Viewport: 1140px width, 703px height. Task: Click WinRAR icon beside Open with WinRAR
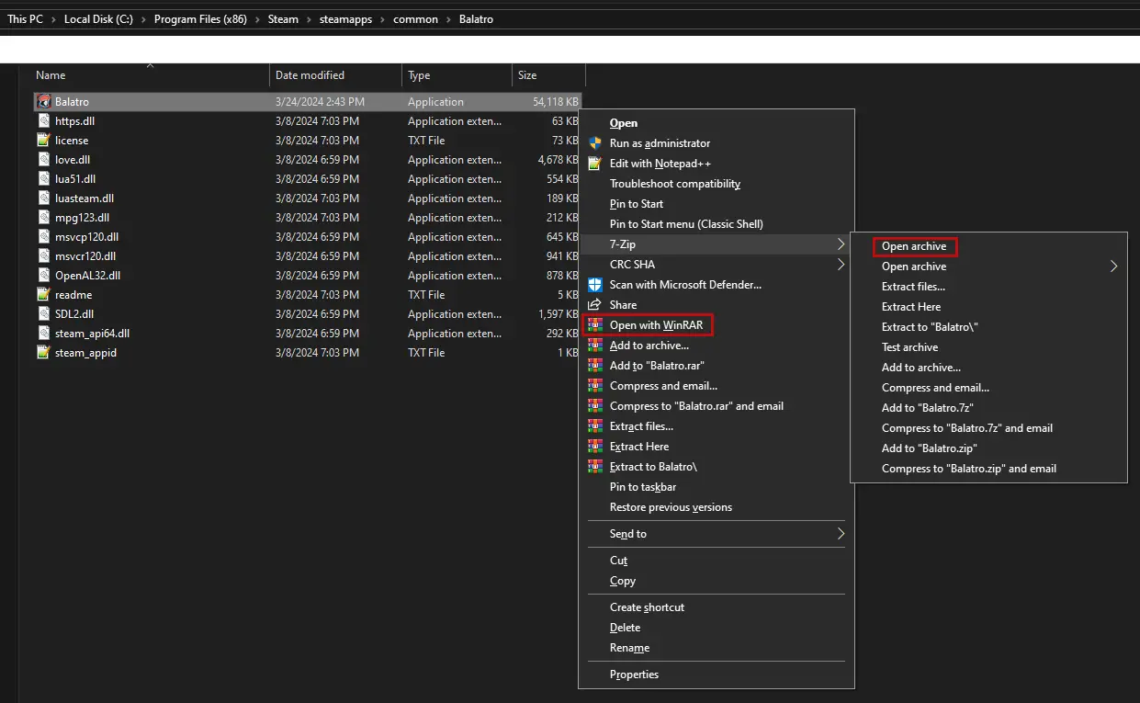[x=594, y=325]
